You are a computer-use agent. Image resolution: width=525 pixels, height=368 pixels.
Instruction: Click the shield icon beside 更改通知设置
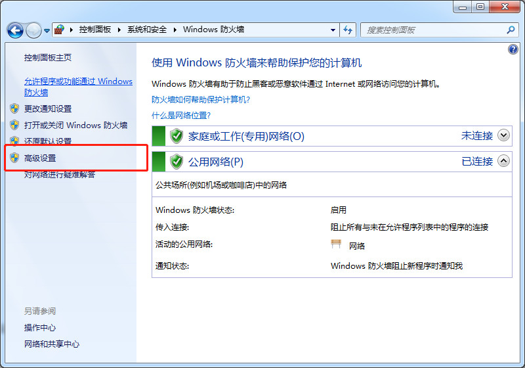click(x=14, y=108)
